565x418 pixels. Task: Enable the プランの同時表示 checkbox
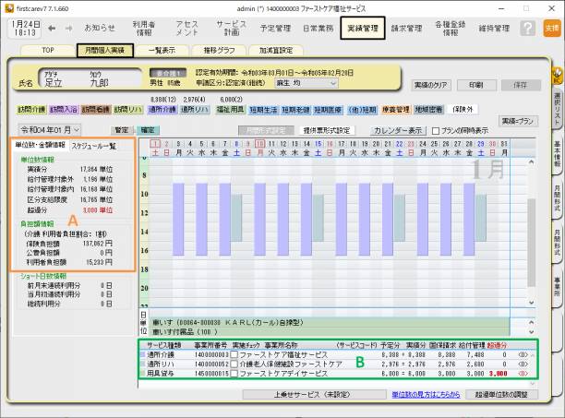click(436, 130)
